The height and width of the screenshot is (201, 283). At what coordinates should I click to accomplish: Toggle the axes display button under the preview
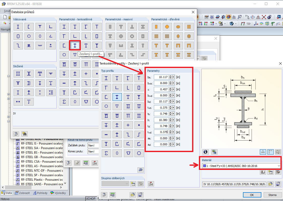pos(270,152)
